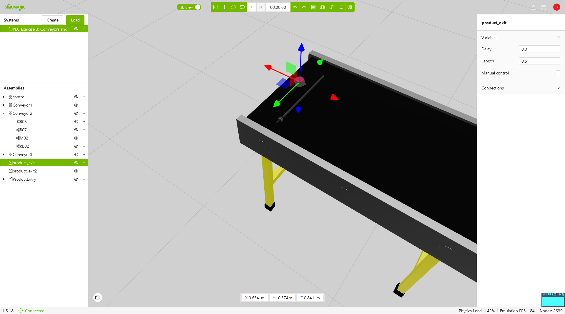Open the settings gear in toolbar
The image size is (565, 314).
[350, 7]
